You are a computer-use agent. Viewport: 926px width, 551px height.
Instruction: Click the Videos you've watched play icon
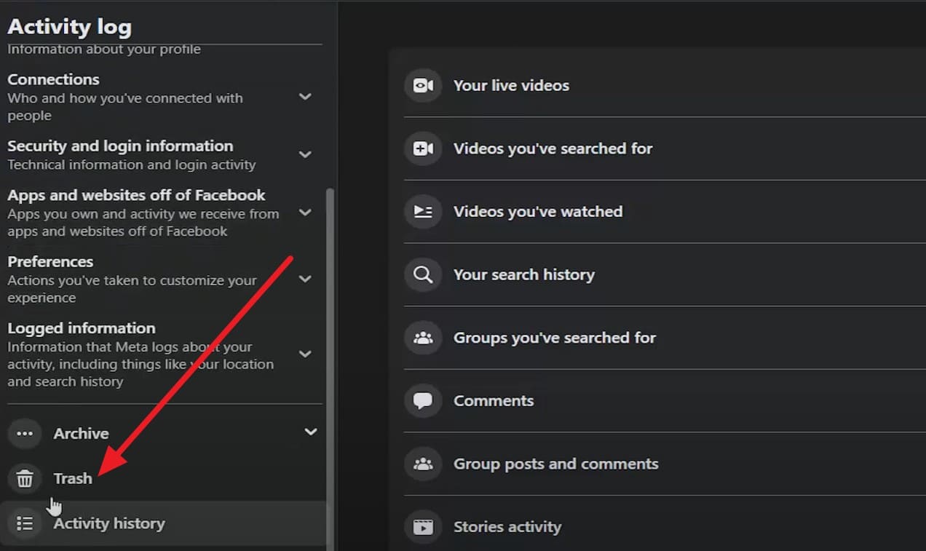point(423,212)
